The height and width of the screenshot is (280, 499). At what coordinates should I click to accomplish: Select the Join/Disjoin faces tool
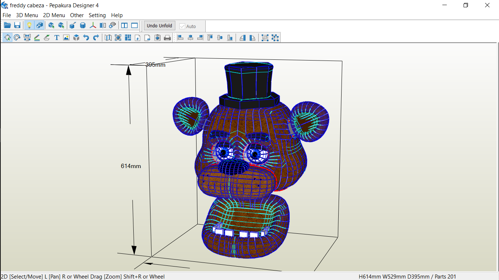tap(27, 38)
